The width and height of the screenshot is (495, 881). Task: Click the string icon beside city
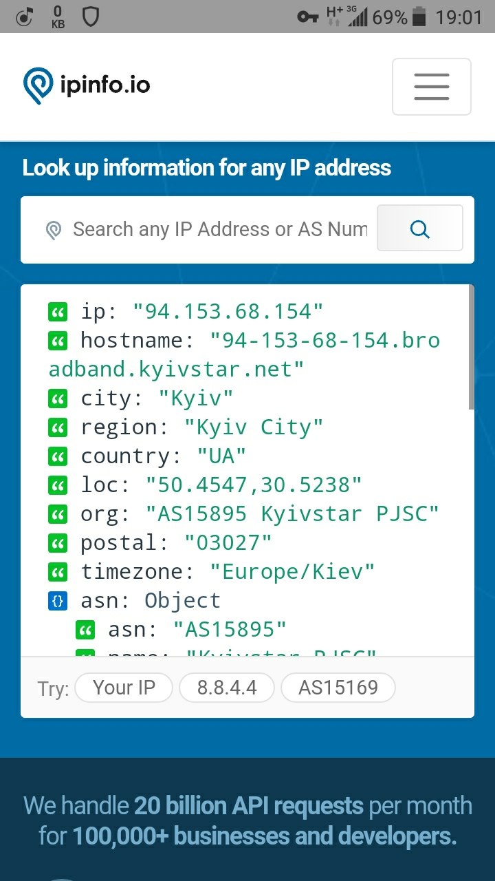[x=58, y=399]
